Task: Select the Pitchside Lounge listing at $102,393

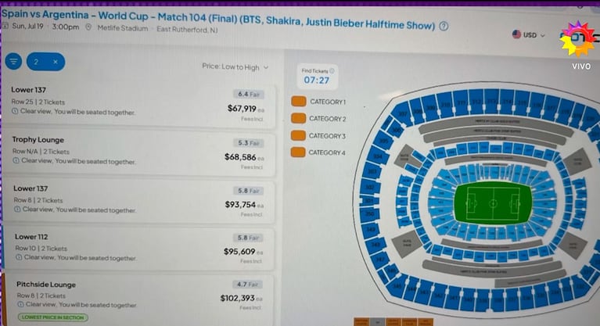Action: click(138, 299)
